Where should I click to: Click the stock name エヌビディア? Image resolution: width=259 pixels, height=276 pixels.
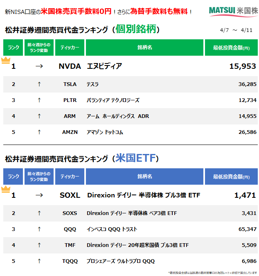click(104, 66)
